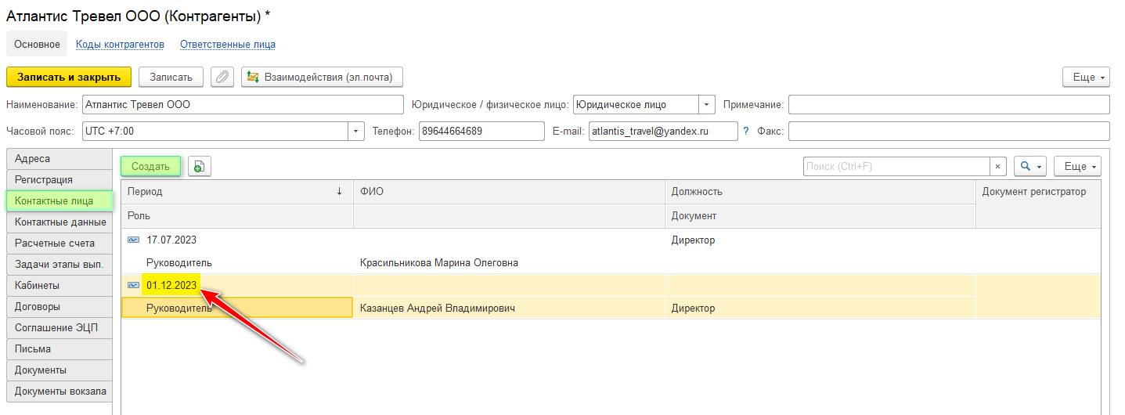Screen dimensions: 1125x415
Task: Switch to the Коды контрагентов tab
Action: coord(120,45)
